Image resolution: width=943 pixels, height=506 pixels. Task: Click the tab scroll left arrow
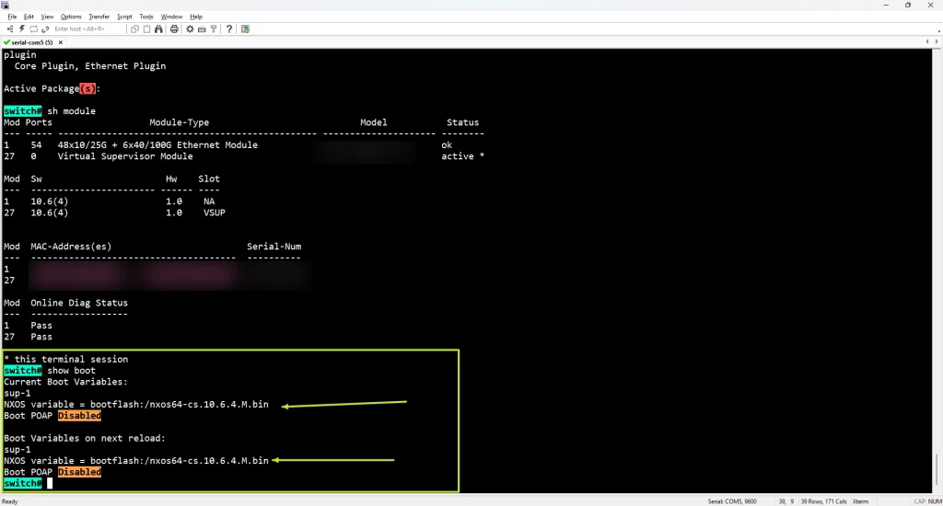927,42
